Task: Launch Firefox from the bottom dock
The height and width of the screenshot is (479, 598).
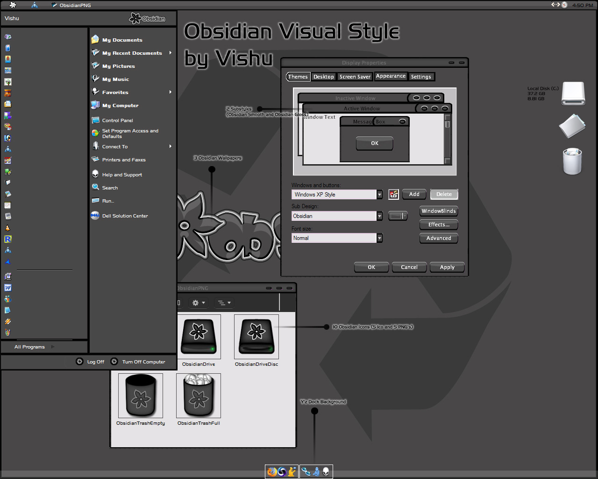Action: coord(271,472)
